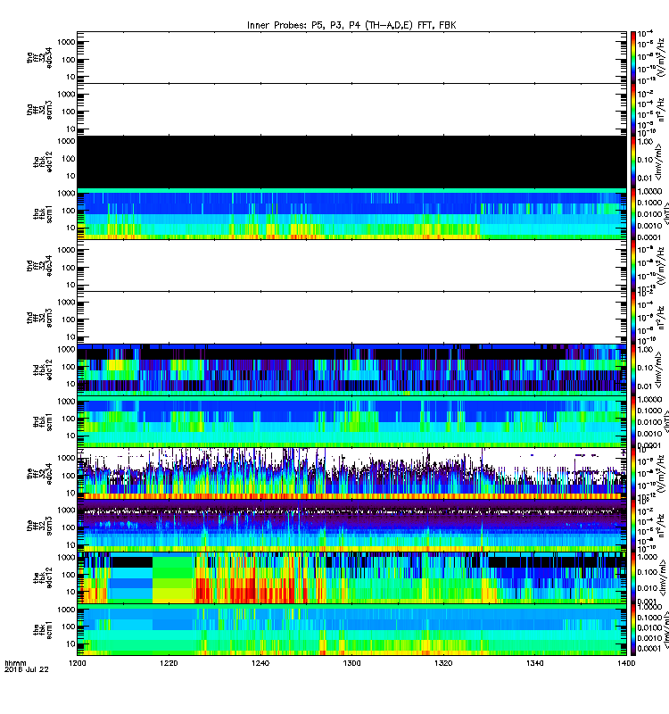This screenshot has width=669, height=714.
Task: Select the 'the fbk edc12' panel label
Action: pos(43,577)
